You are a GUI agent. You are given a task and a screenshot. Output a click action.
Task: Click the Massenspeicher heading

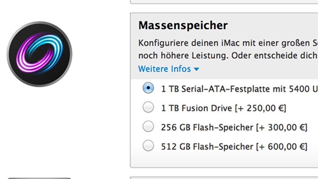[x=183, y=25]
